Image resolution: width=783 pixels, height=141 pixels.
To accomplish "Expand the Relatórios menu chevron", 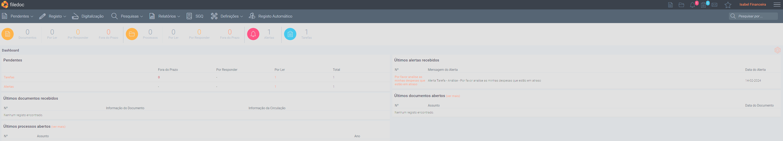I will pos(179,16).
